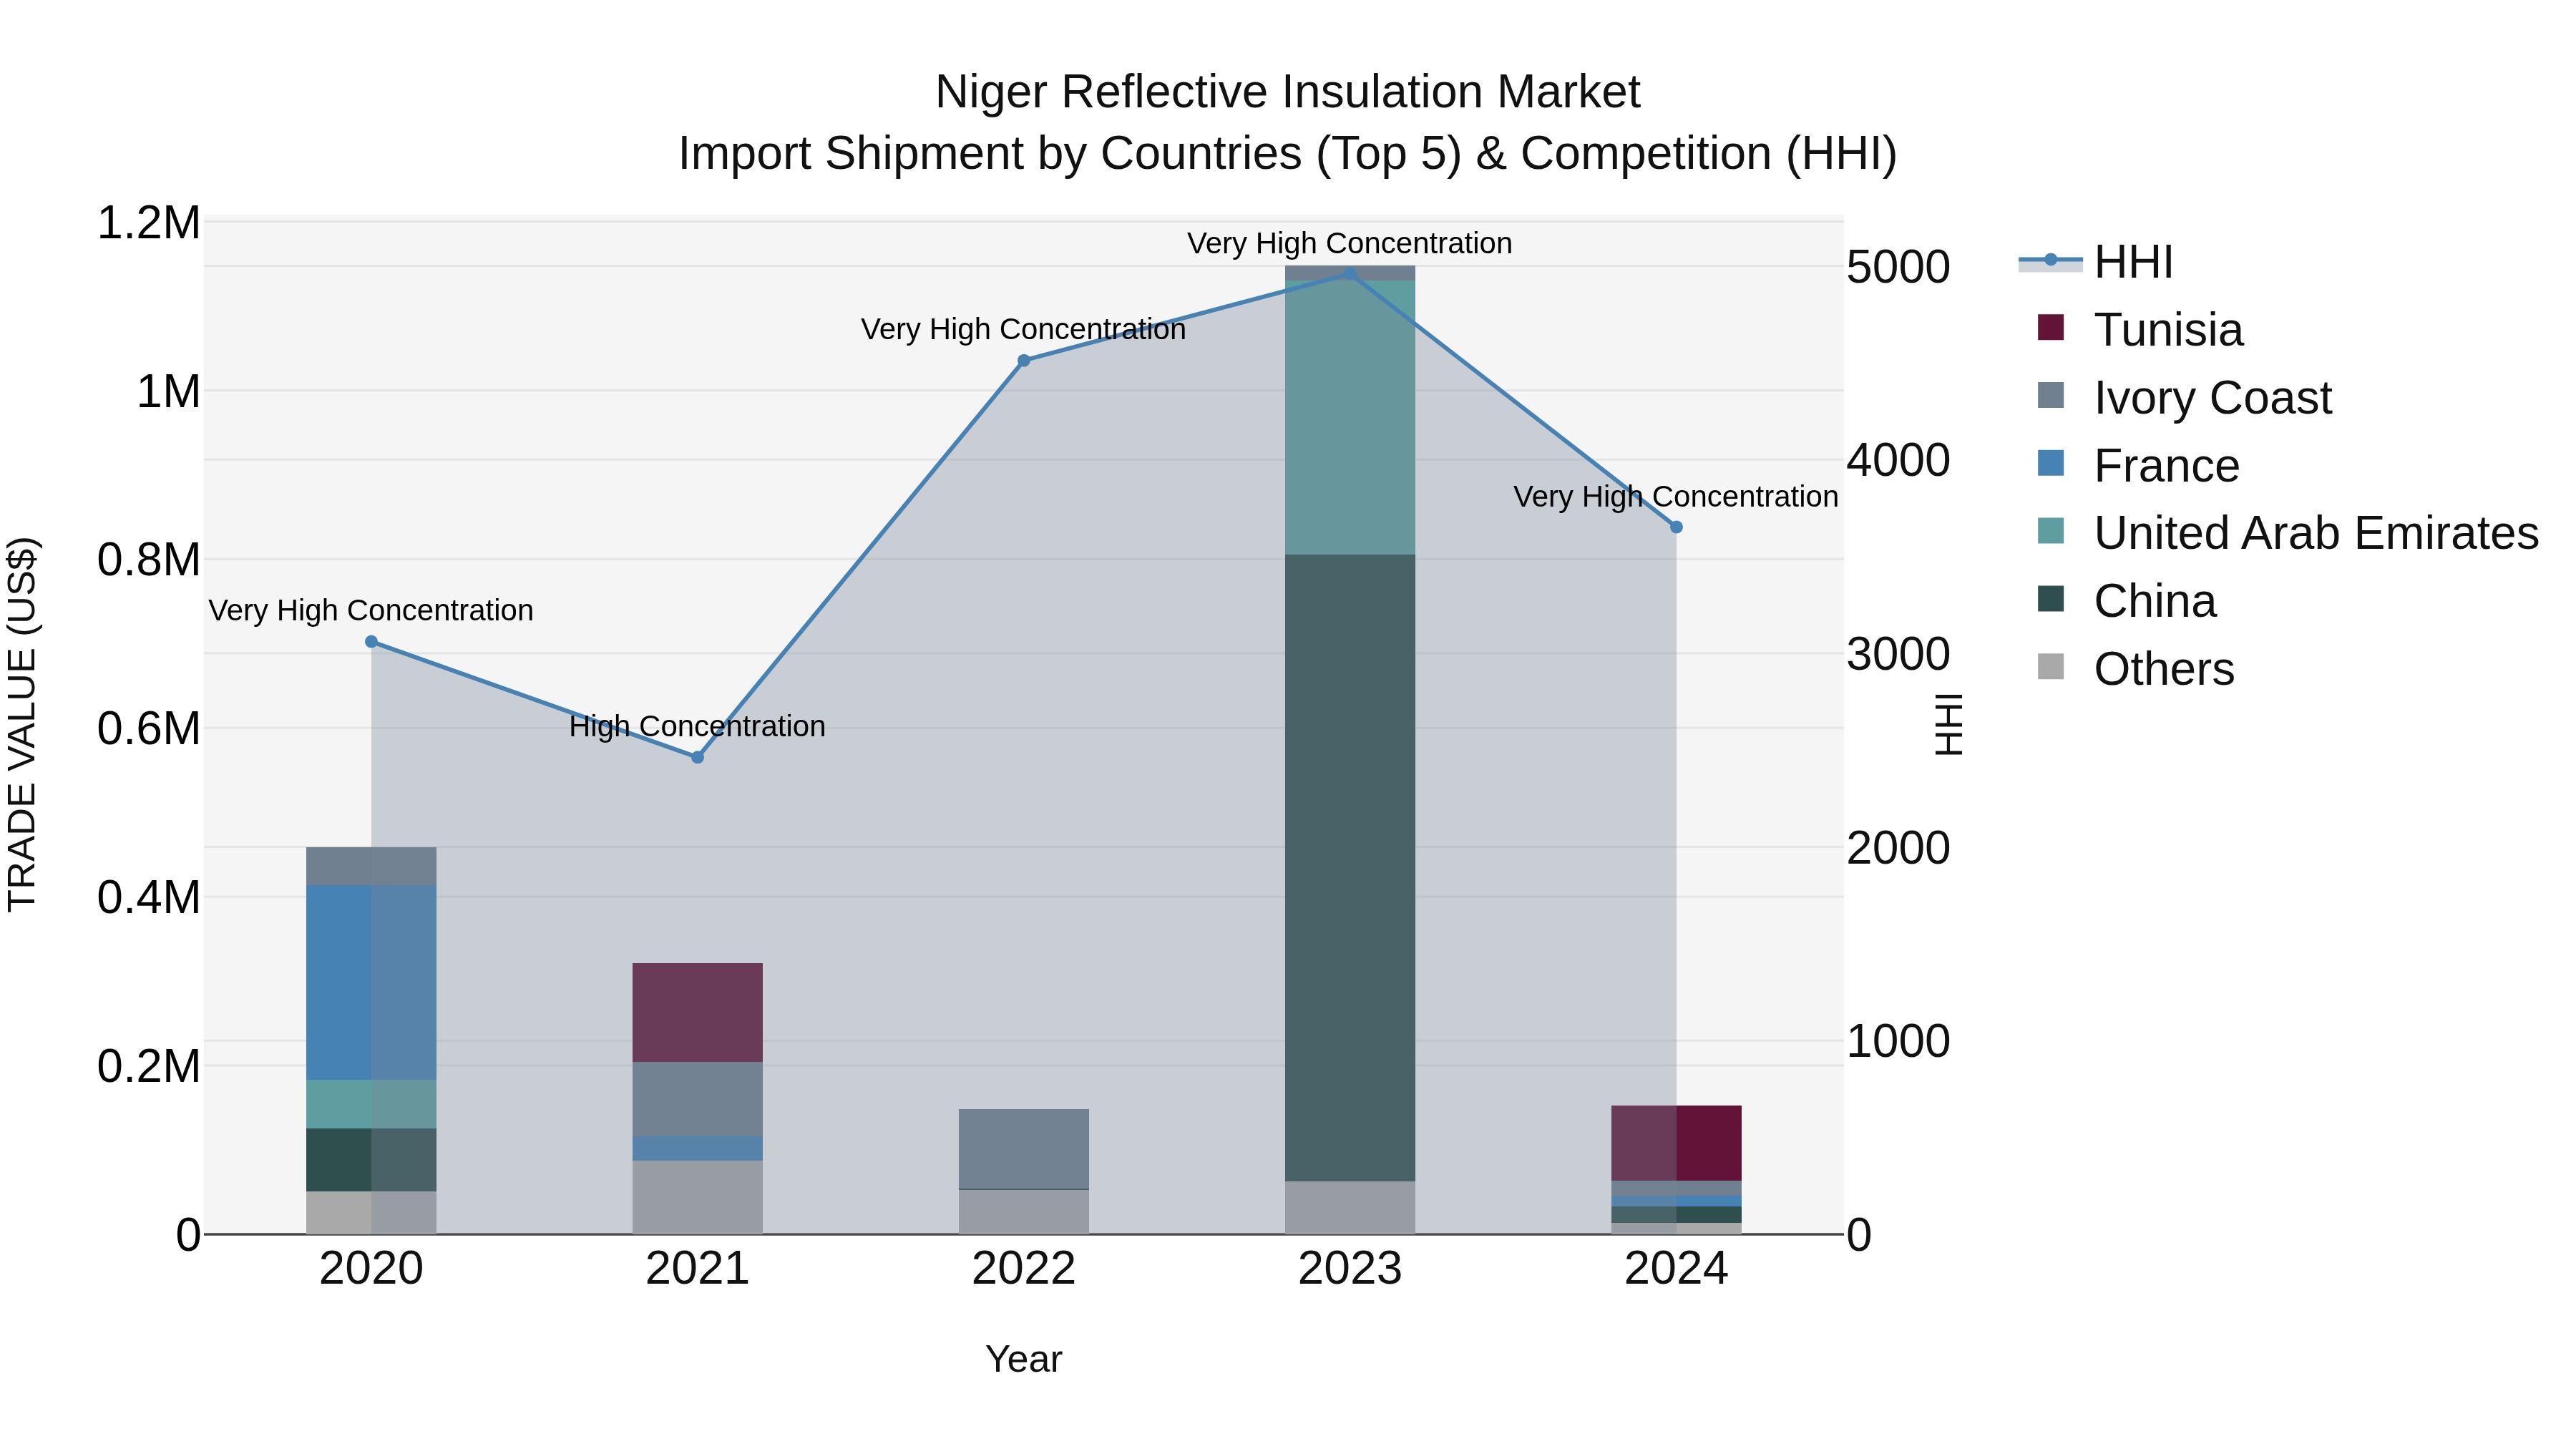Click the France legend color swatch

2050,463
